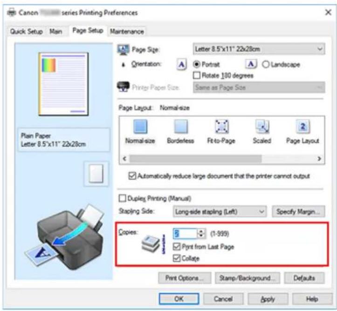Open the disabled Printer Paper Size dropdown

tap(259, 88)
